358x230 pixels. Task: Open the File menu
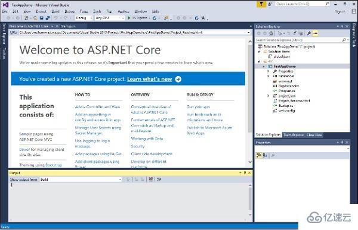5,11
